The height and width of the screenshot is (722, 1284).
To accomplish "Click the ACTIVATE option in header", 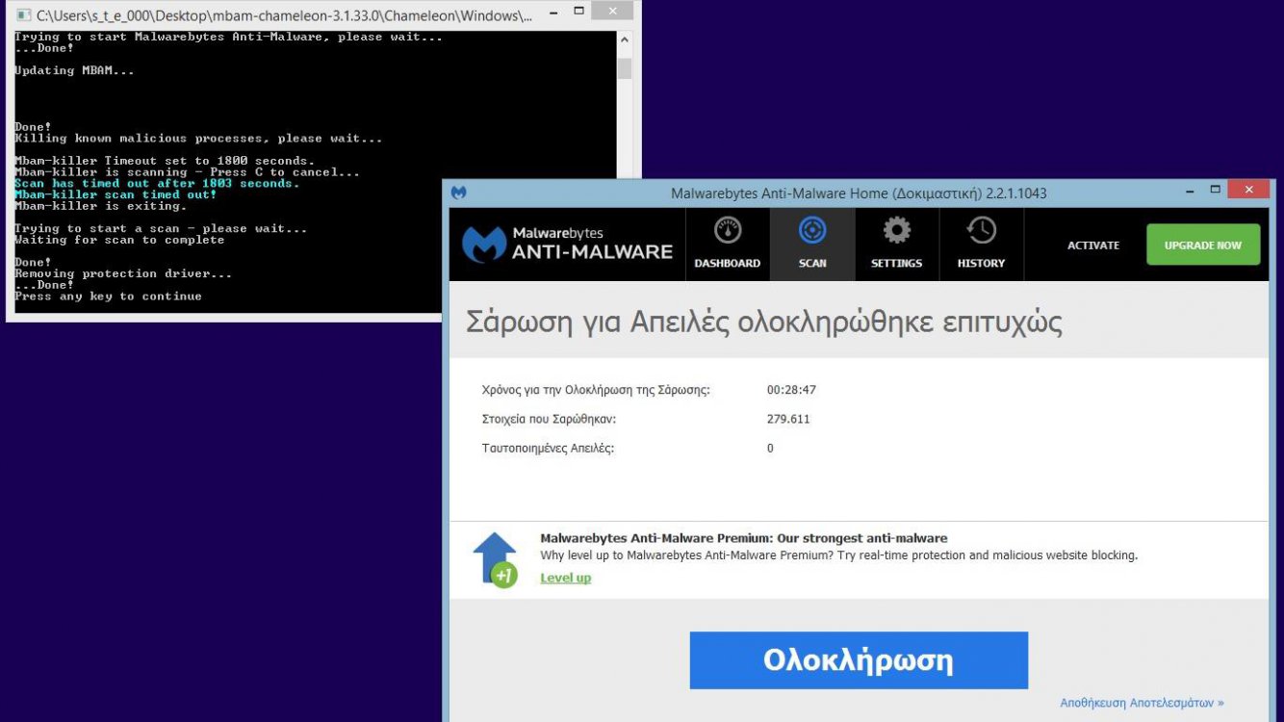I will [1092, 245].
